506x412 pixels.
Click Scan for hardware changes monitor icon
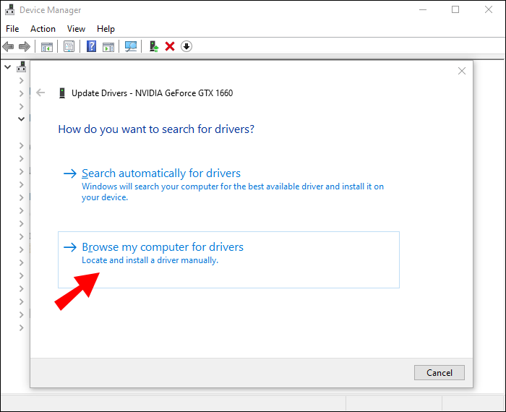pos(131,47)
